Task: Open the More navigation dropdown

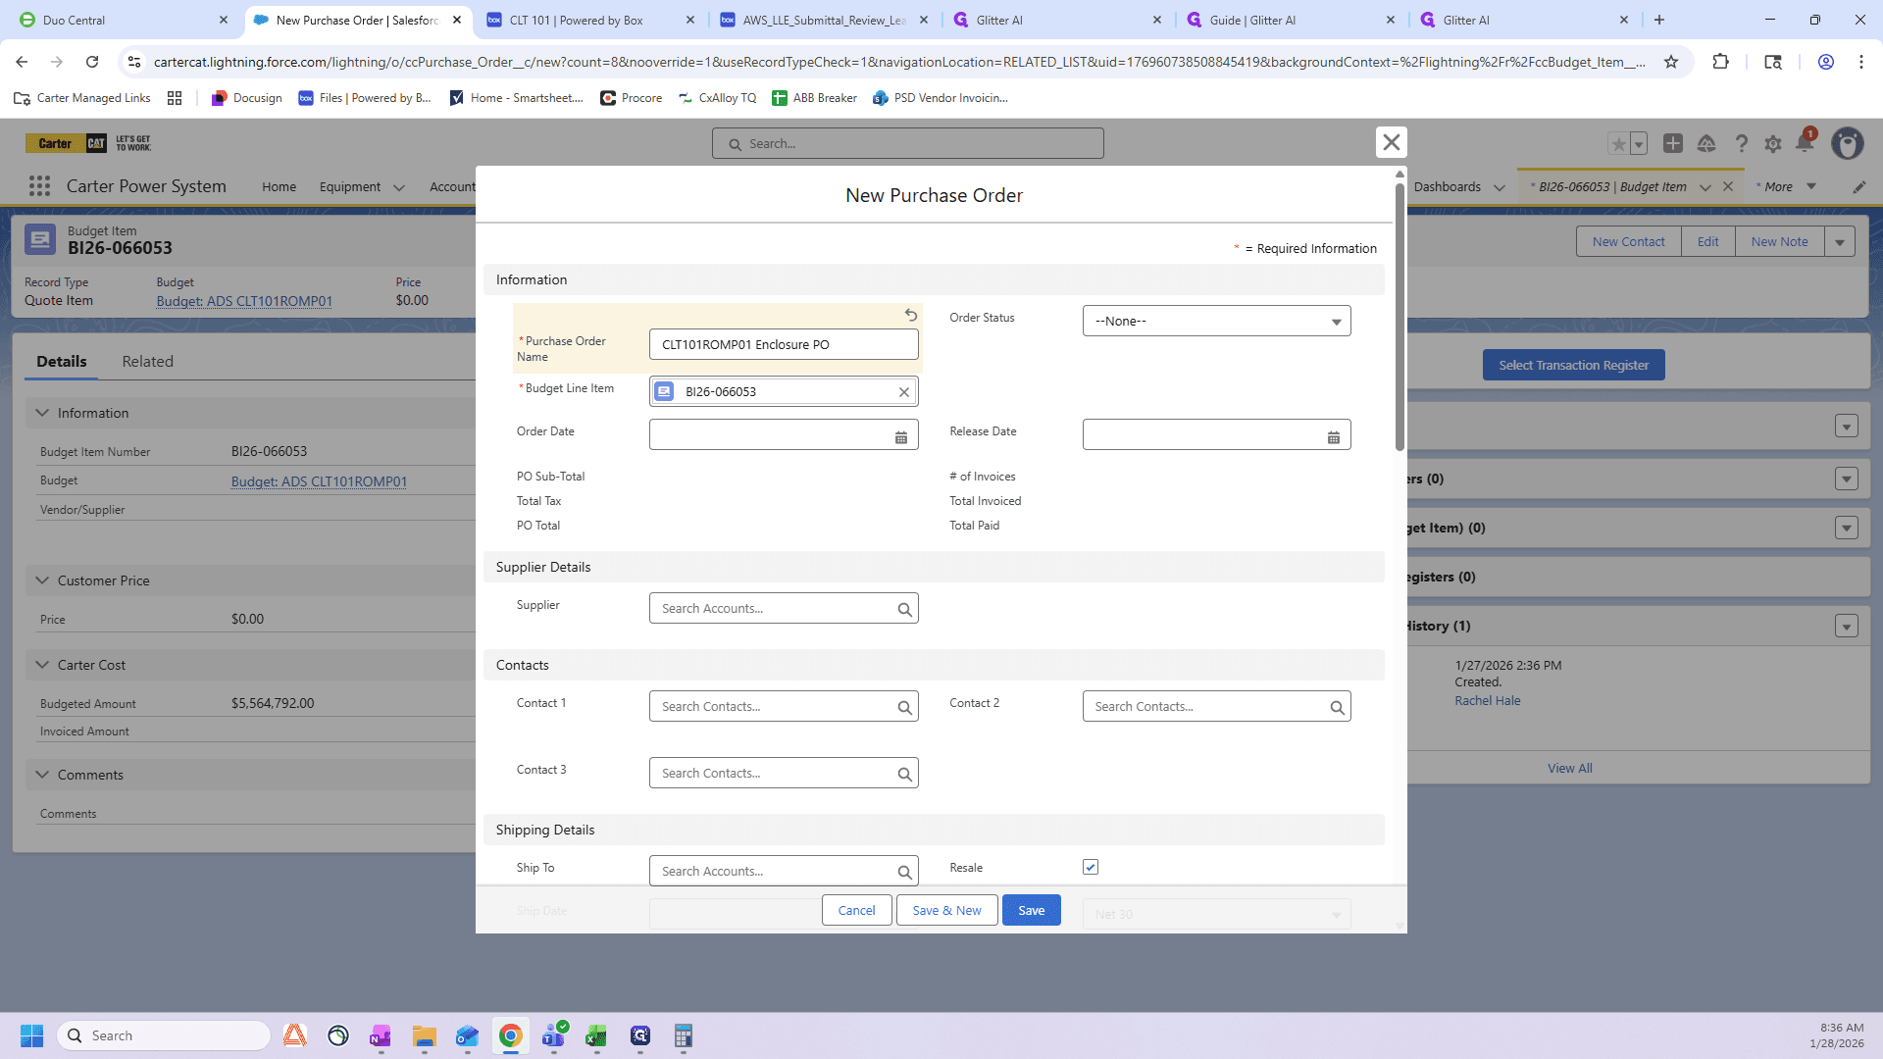Action: coord(1811,186)
